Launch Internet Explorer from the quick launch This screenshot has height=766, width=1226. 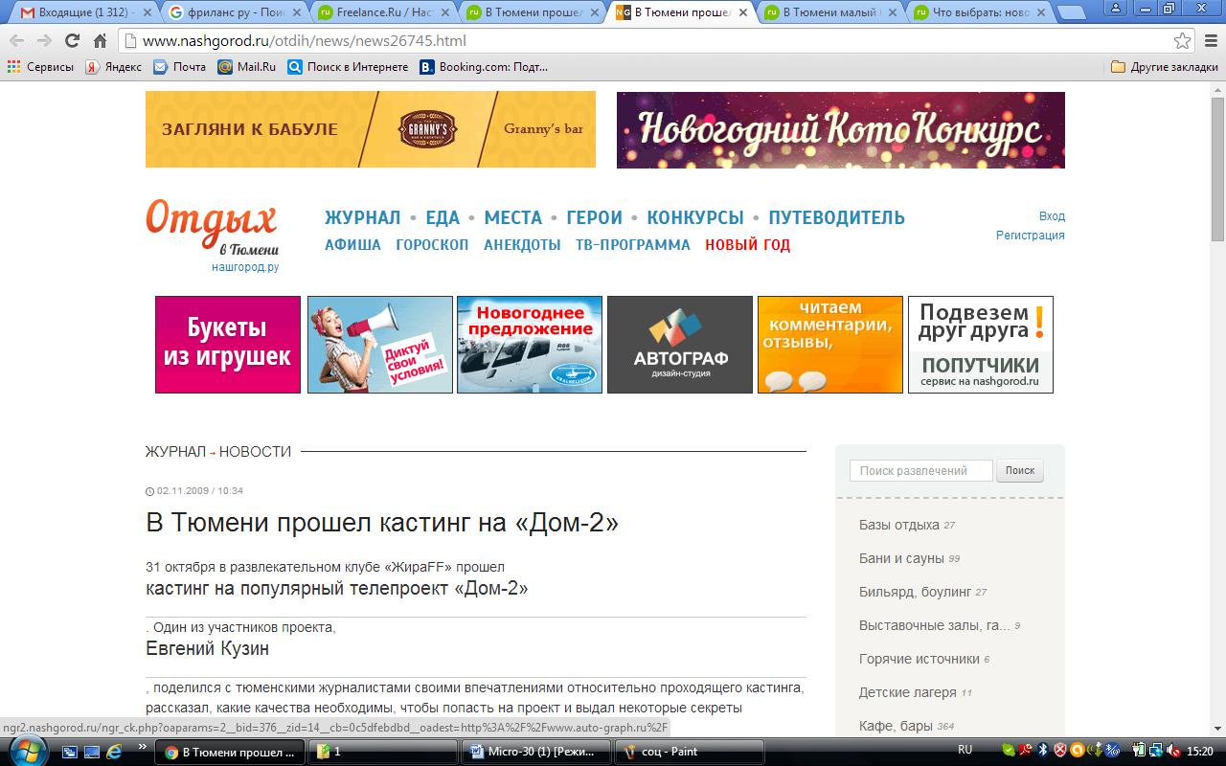[113, 752]
